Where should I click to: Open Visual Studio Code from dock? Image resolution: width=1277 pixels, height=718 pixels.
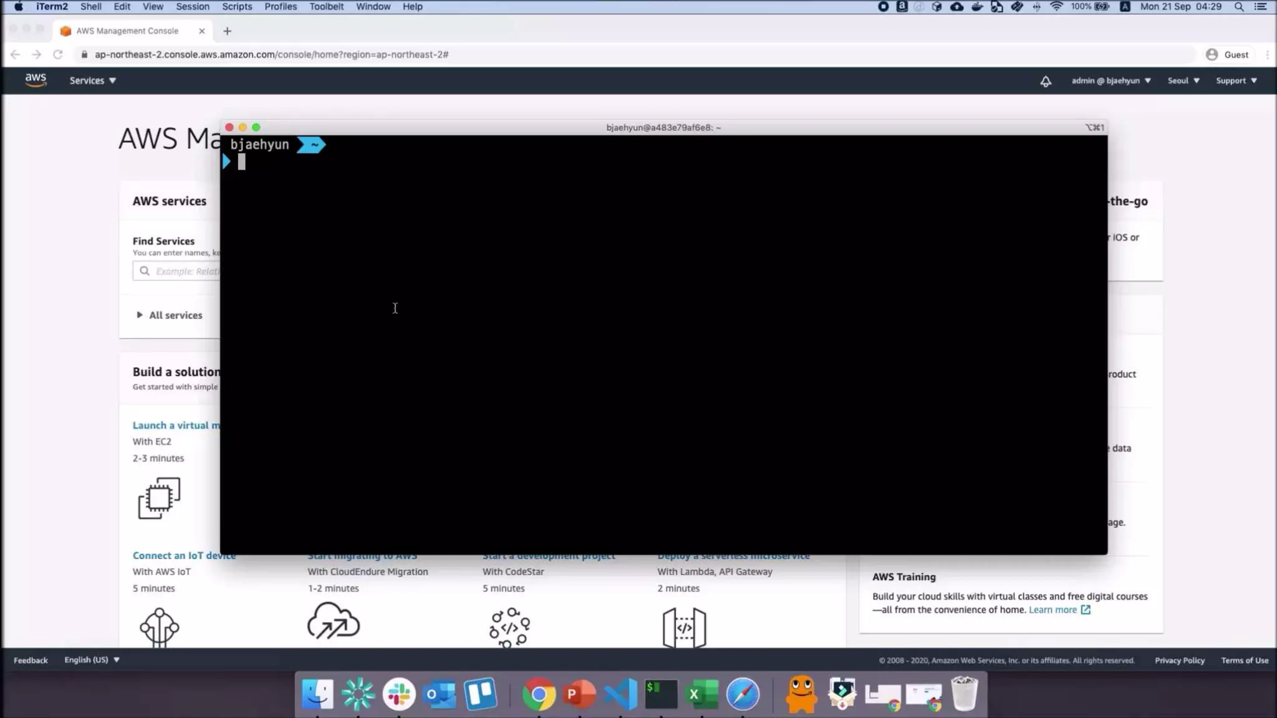click(x=620, y=694)
